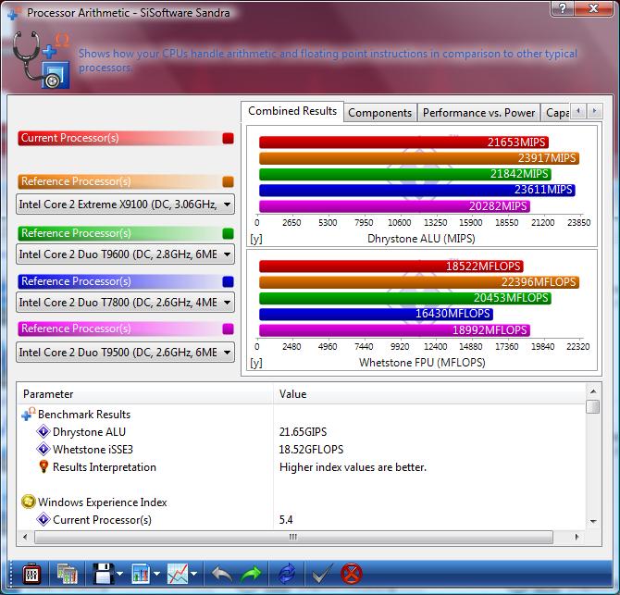Select the Windows Experience Index row
This screenshot has height=595, width=620.
click(103, 502)
